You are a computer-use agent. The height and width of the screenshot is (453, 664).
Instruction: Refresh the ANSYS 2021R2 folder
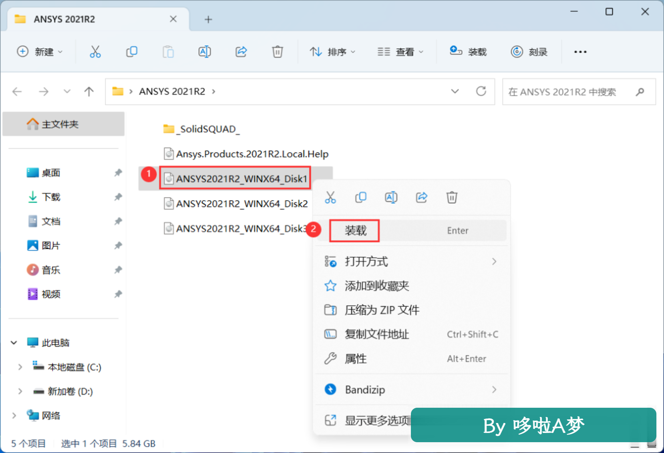tap(481, 91)
